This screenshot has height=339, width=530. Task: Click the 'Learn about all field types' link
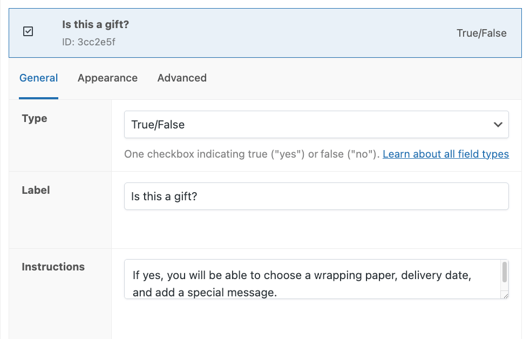point(445,154)
